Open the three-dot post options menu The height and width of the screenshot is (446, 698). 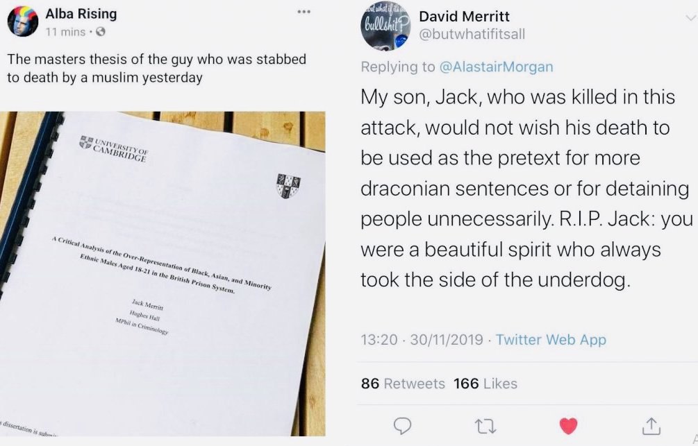(304, 12)
